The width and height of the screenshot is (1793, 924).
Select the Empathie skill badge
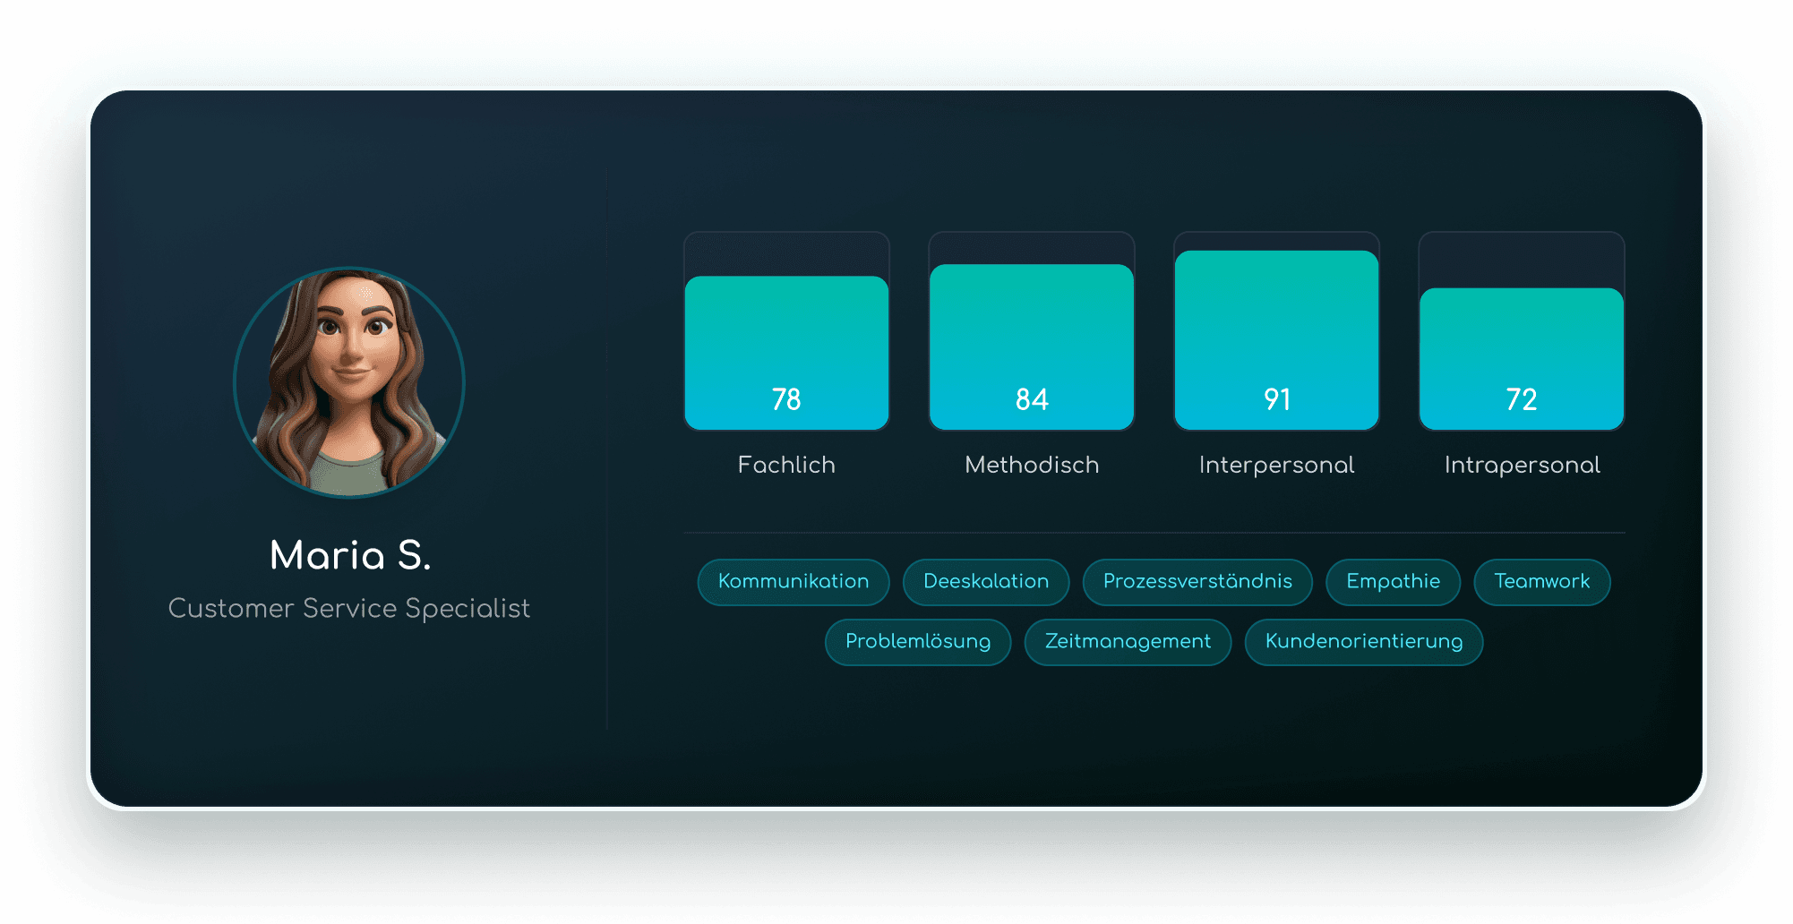click(x=1393, y=582)
